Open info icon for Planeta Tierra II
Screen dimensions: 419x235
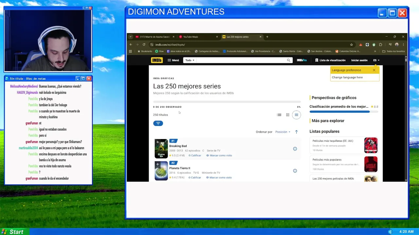[295, 171]
